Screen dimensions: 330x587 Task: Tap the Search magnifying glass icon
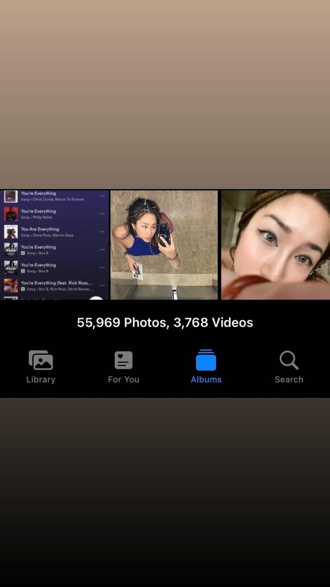pyautogui.click(x=289, y=360)
